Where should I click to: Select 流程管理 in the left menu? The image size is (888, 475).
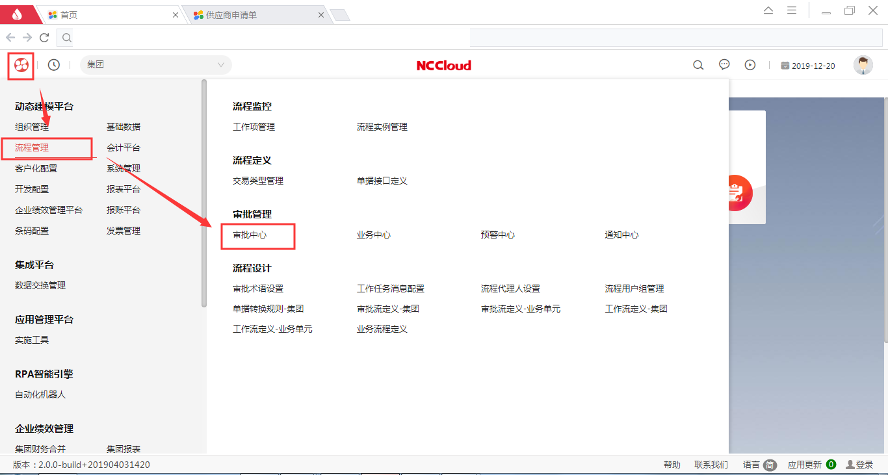(x=32, y=148)
